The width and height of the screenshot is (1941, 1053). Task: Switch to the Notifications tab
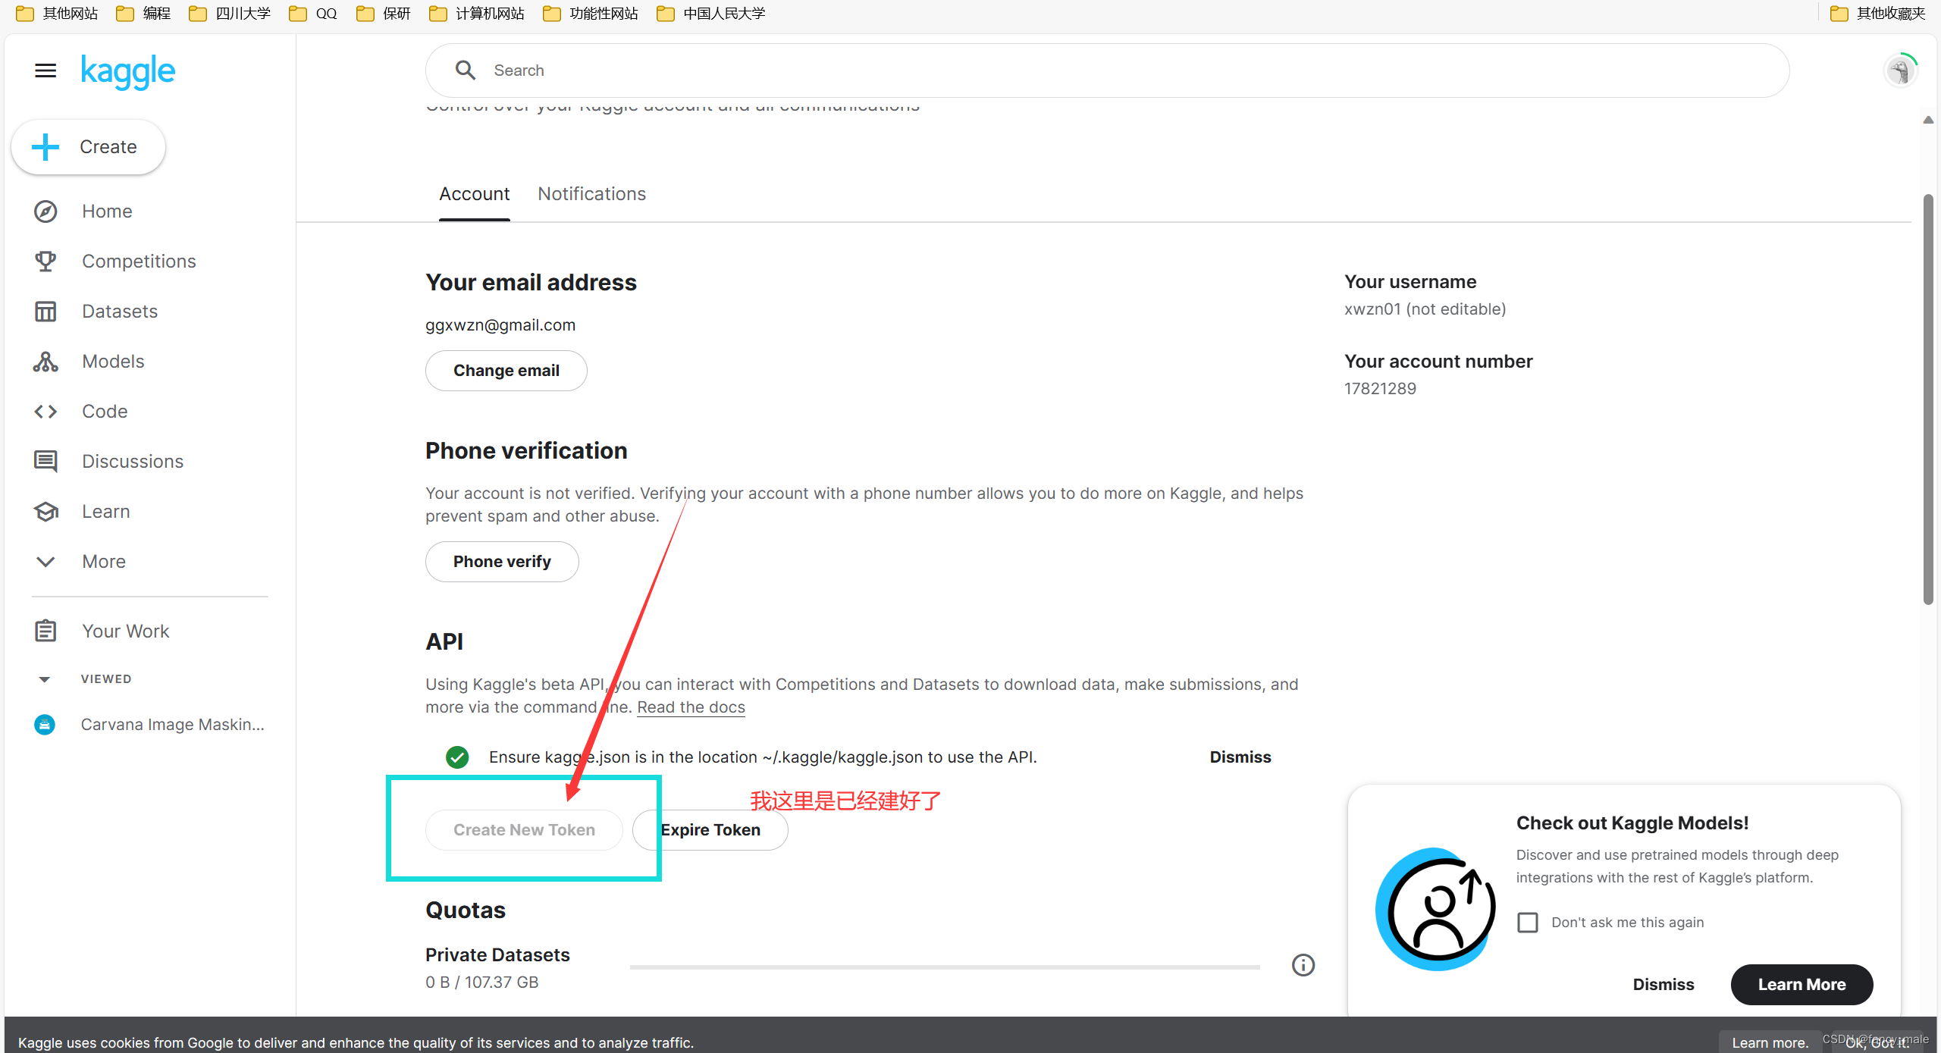click(x=591, y=194)
